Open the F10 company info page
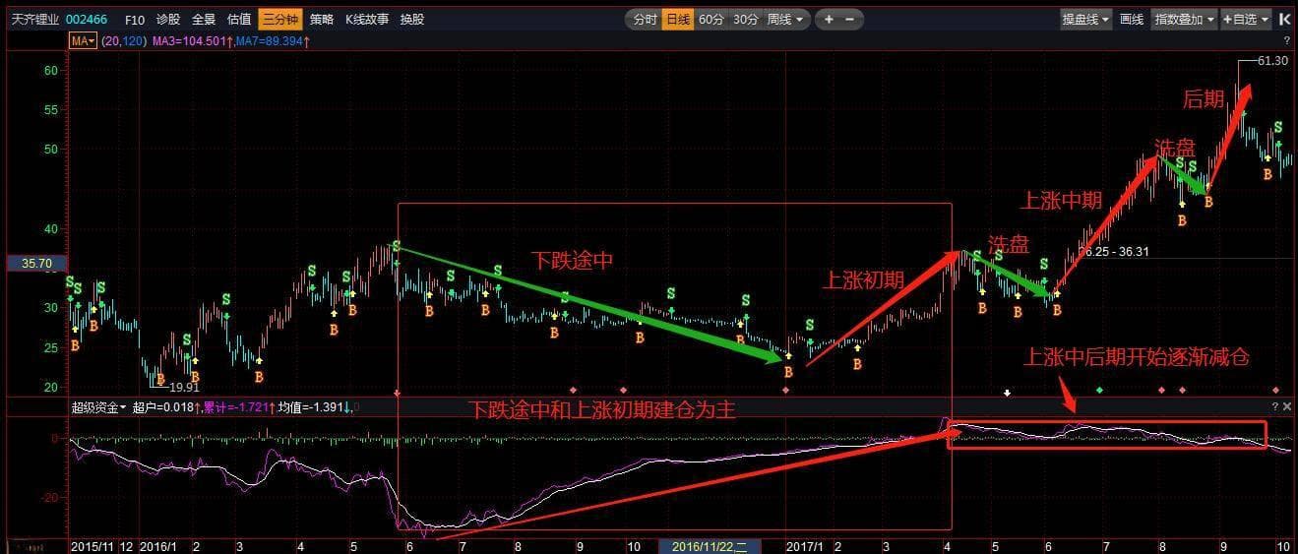1298x554 pixels. coord(135,19)
